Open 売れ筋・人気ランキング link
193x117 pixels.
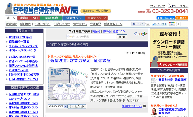[x=23, y=46]
